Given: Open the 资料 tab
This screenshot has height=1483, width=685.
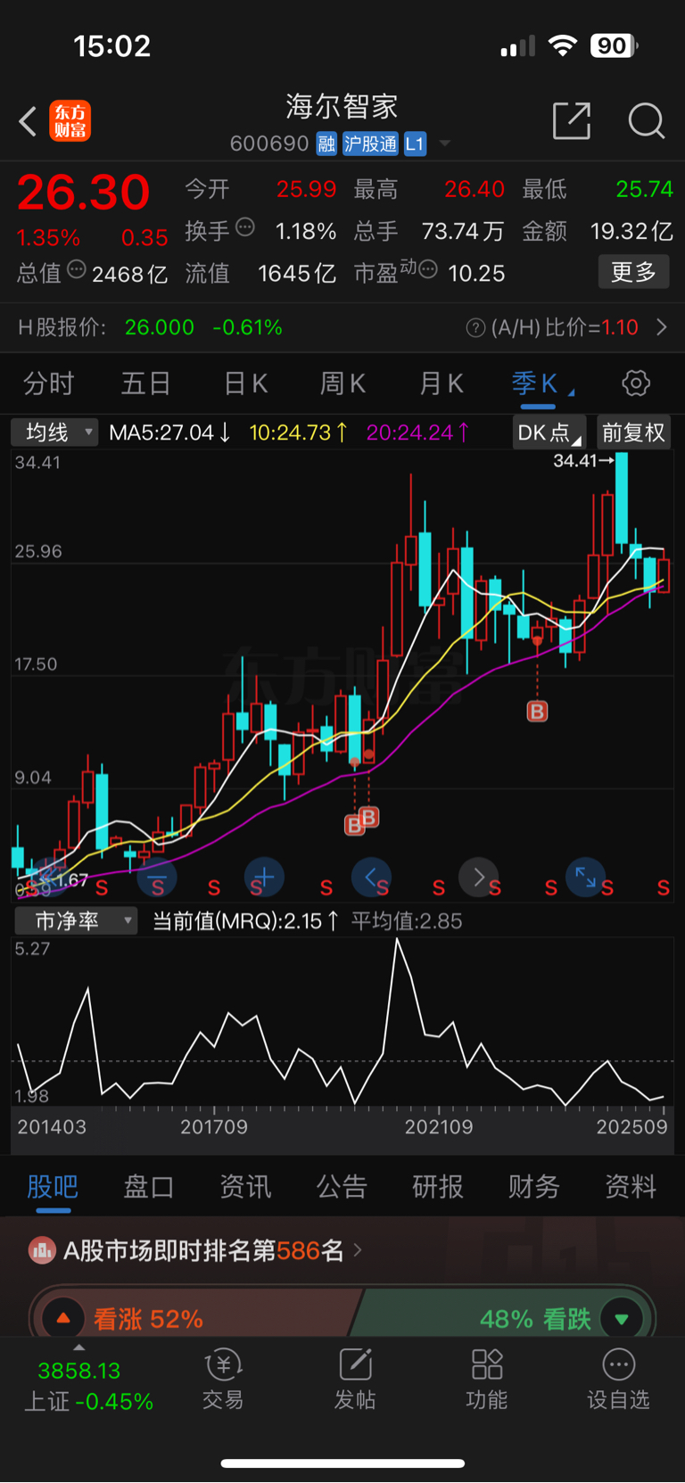Looking at the screenshot, I should (x=631, y=1187).
